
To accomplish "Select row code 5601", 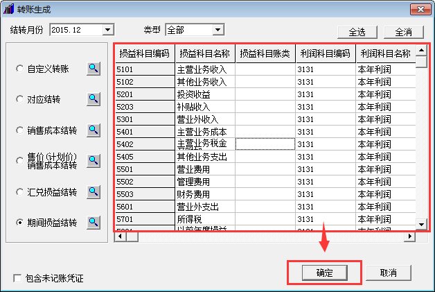I will 145,207.
